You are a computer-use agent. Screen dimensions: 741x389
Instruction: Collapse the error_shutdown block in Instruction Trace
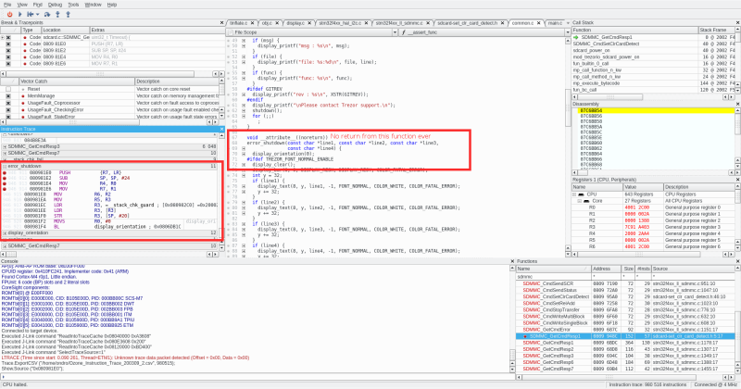(x=5, y=167)
